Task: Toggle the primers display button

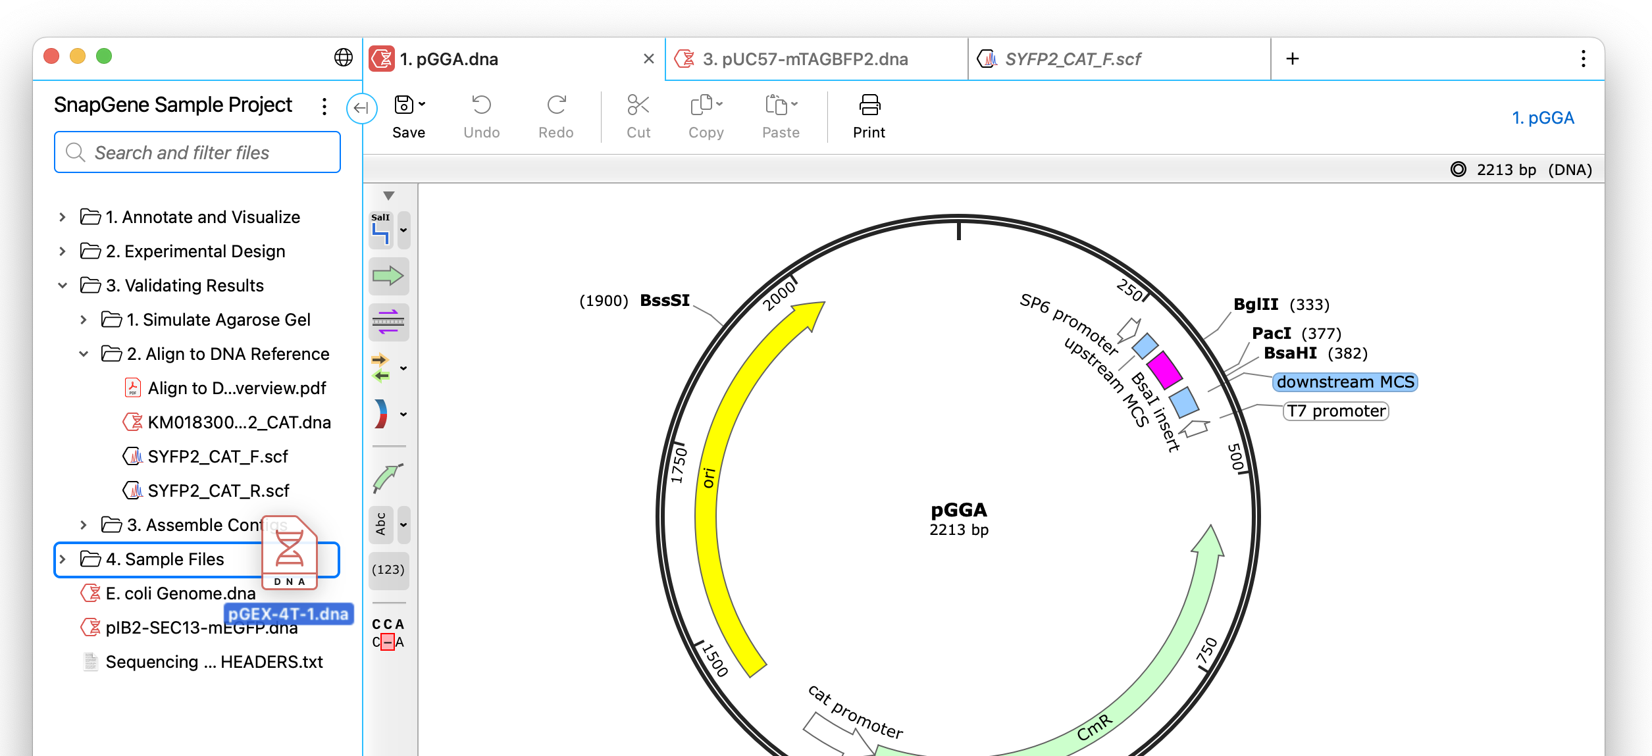Action: pos(388,322)
